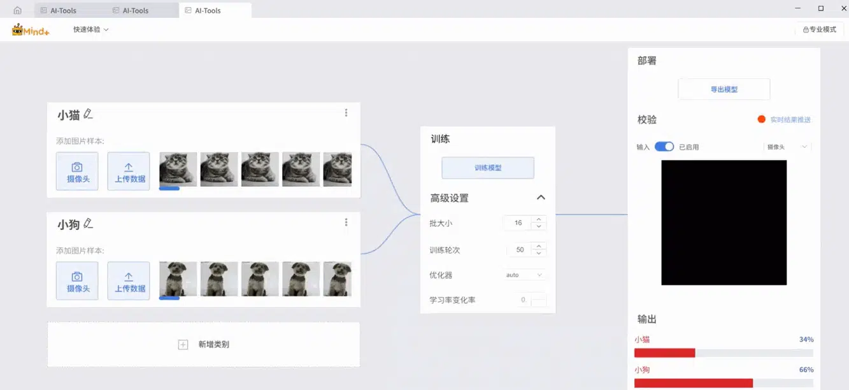849x390 pixels.
Task: Click the Mind+ logo
Action: [31, 30]
